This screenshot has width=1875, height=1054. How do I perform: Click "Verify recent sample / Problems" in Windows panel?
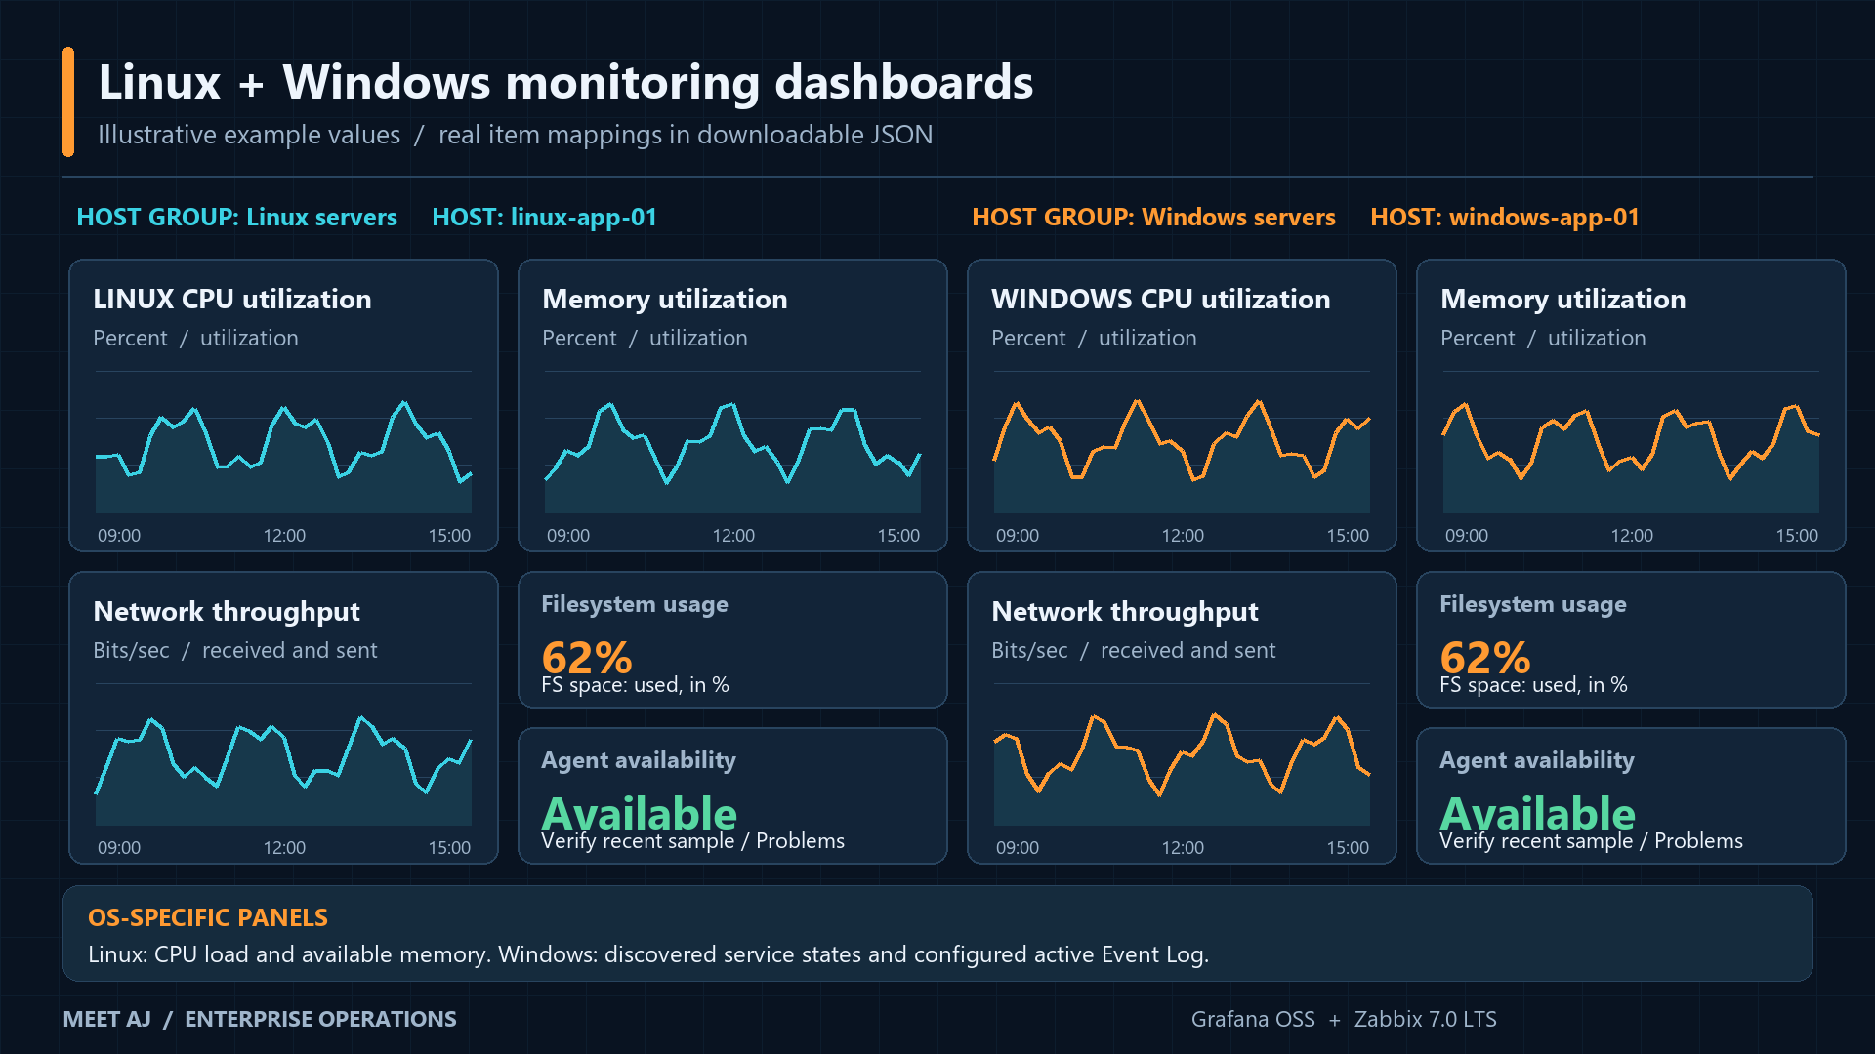pos(1591,841)
